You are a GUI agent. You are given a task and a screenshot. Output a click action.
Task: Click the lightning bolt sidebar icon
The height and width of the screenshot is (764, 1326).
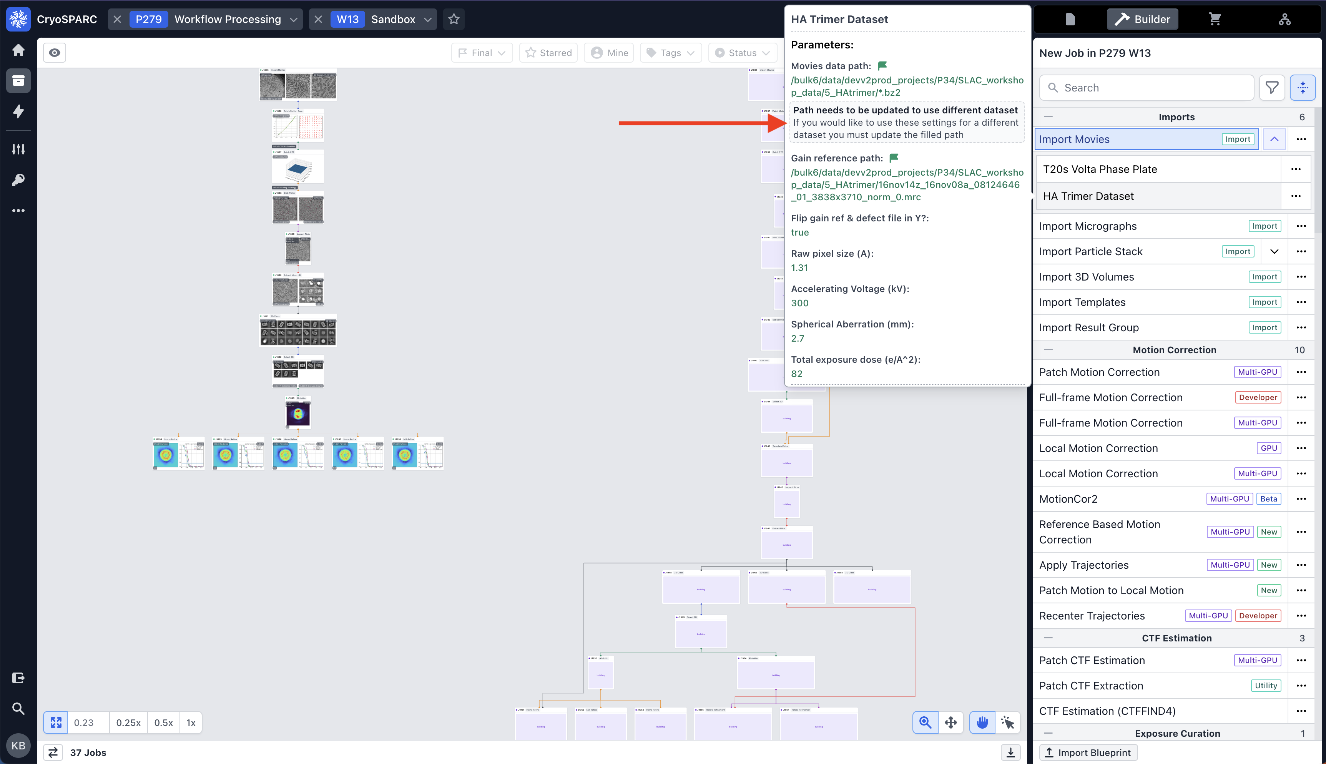pyautogui.click(x=18, y=111)
